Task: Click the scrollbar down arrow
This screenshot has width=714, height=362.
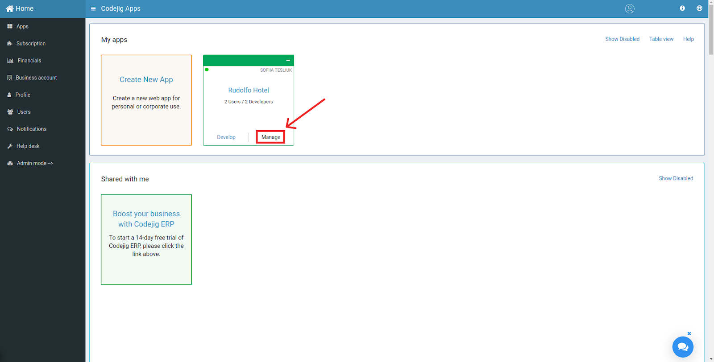Action: coord(711,359)
